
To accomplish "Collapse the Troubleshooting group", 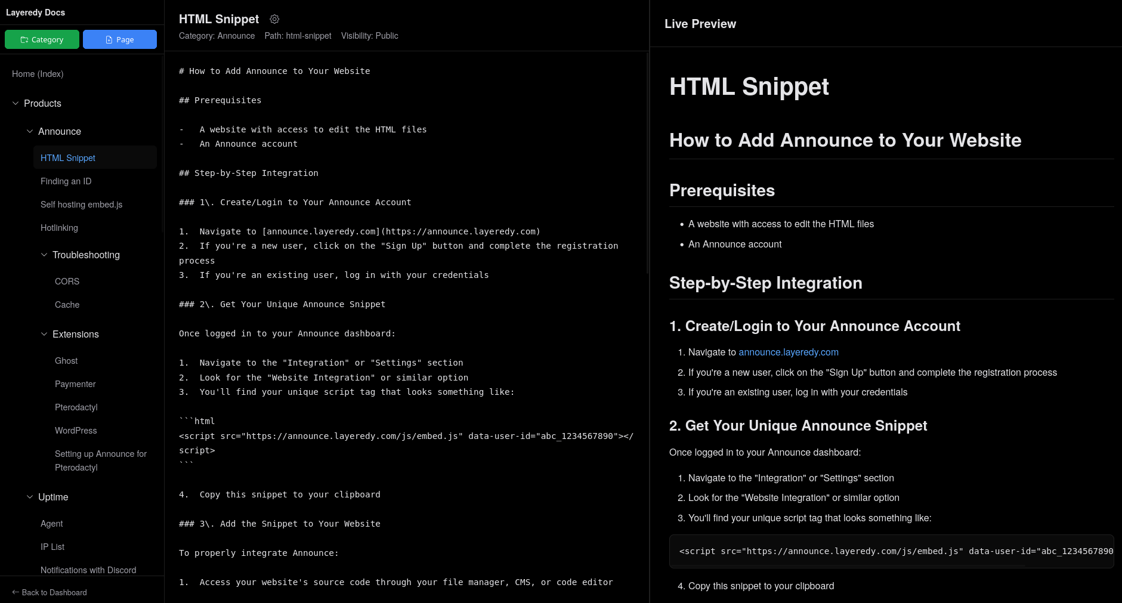I will (44, 255).
